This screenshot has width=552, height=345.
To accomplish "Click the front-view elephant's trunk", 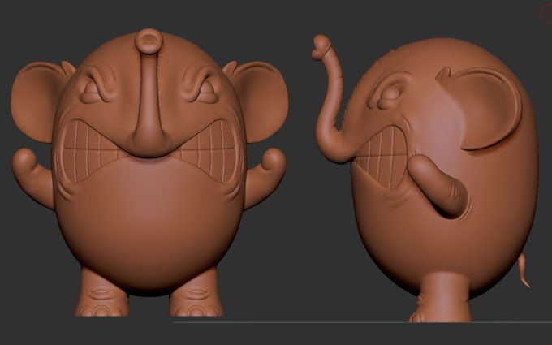I will [x=149, y=93].
